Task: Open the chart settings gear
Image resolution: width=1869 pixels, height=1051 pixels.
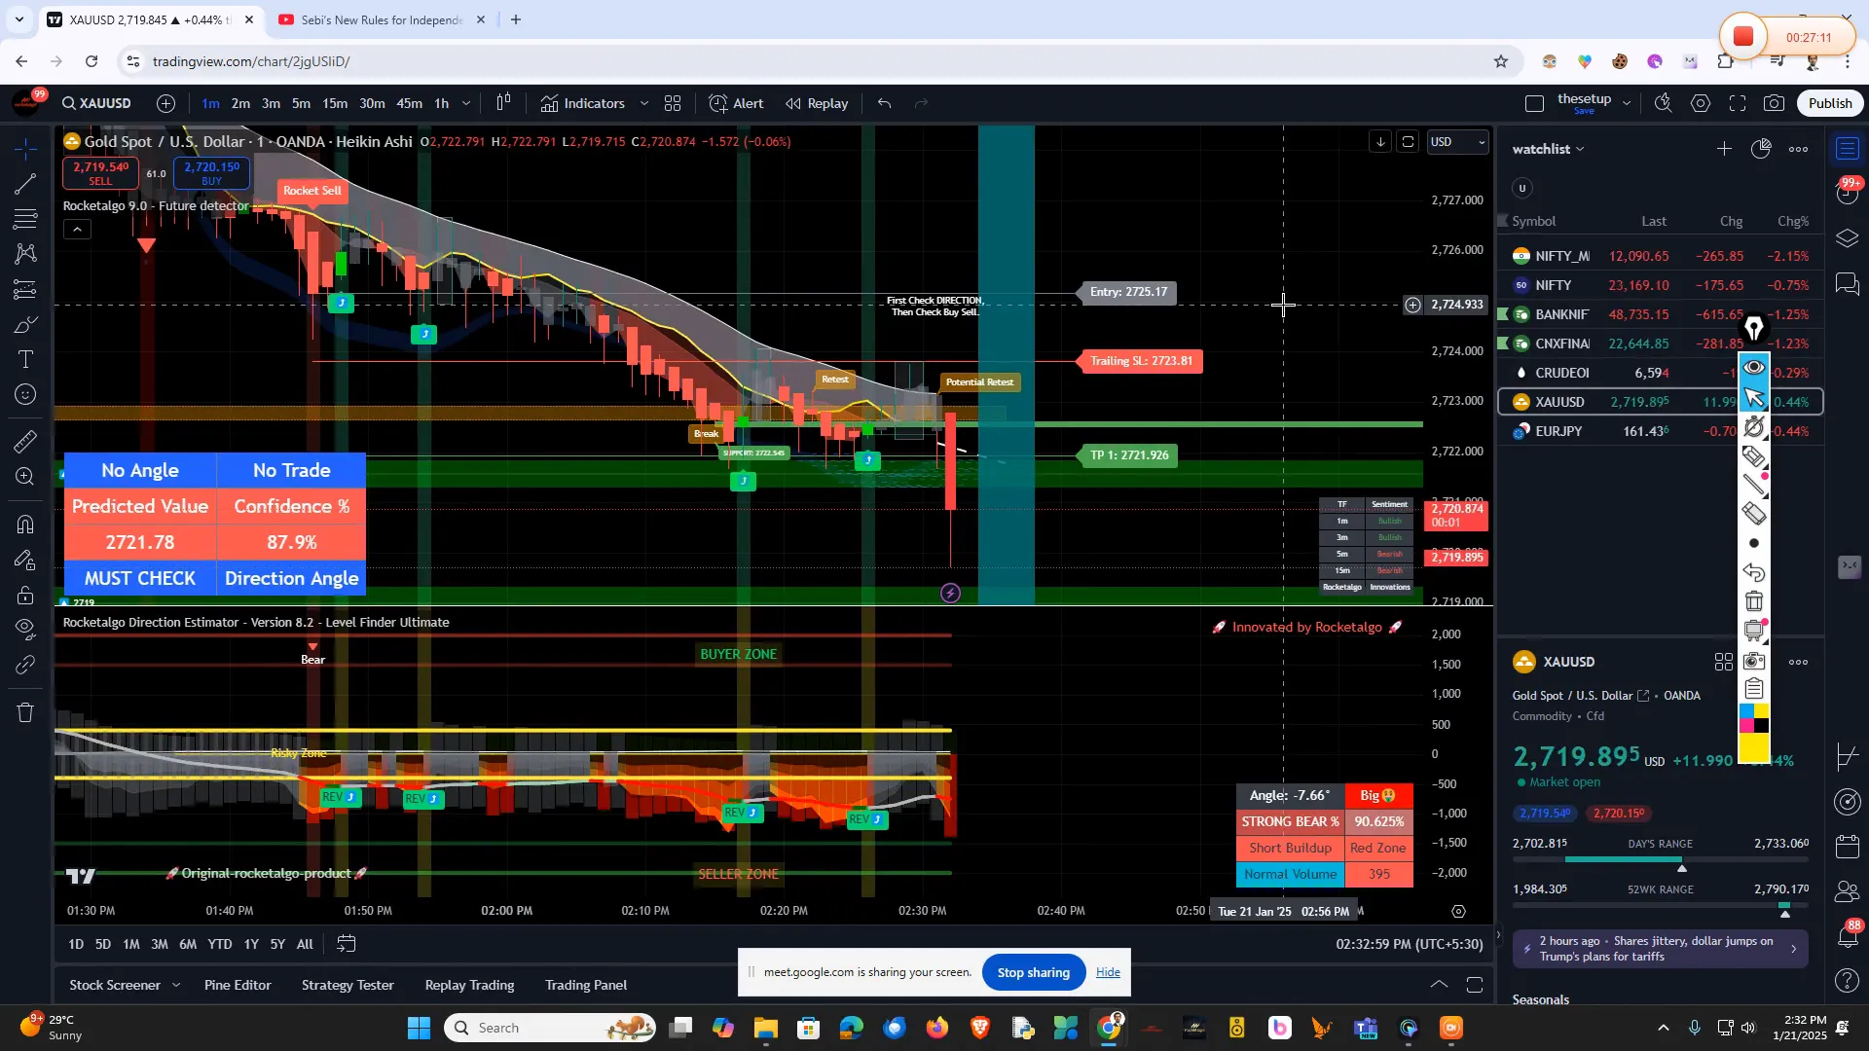Action: pyautogui.click(x=1701, y=103)
